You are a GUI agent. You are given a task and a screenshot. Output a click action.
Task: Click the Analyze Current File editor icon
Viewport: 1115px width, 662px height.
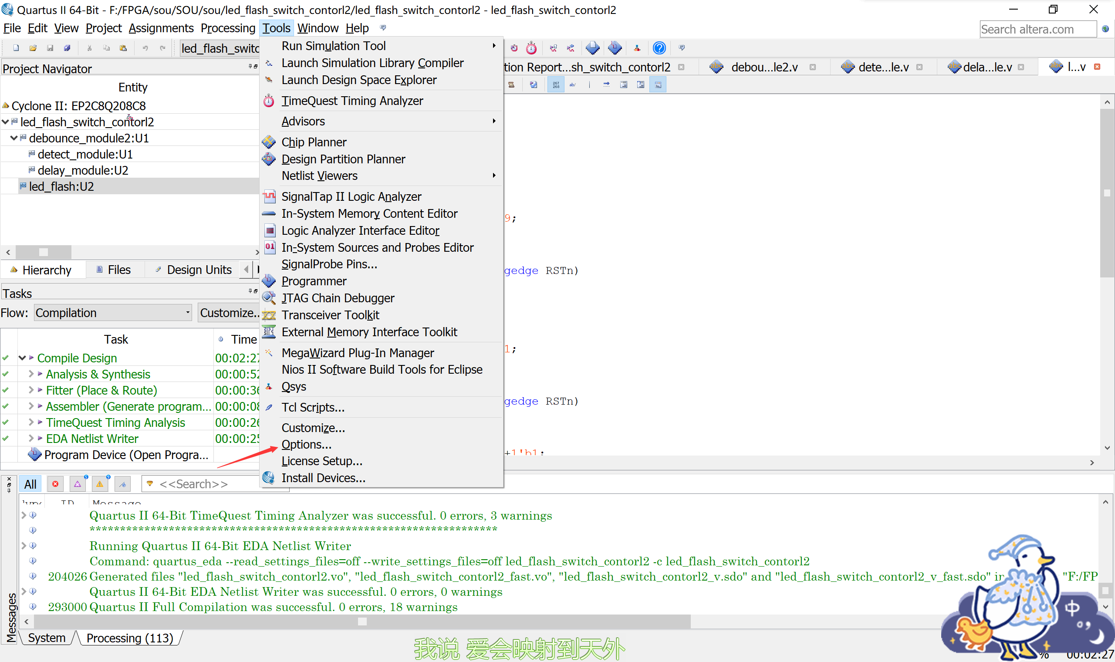click(x=534, y=85)
